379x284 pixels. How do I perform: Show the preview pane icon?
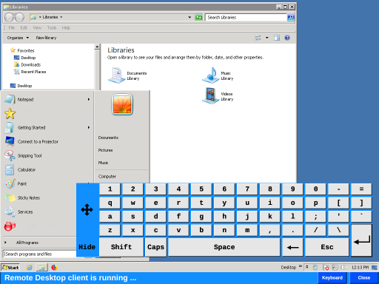277,38
